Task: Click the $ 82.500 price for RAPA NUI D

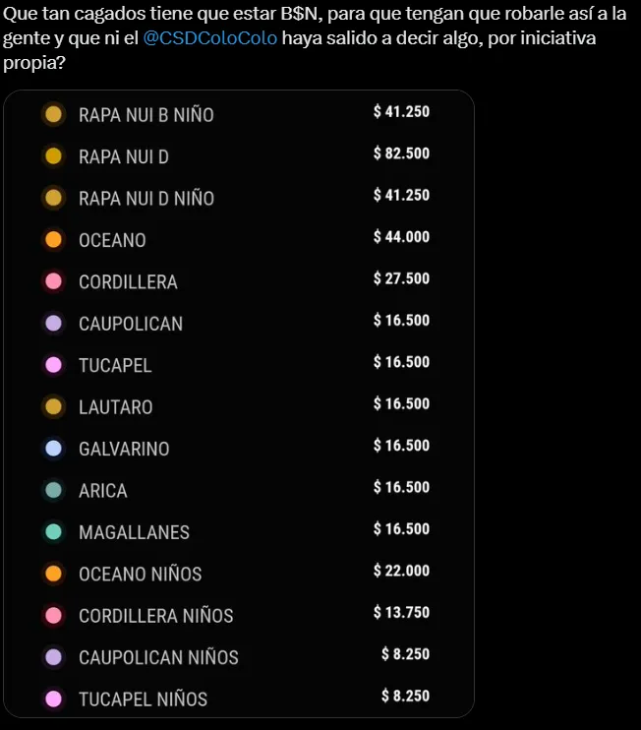Action: click(401, 153)
